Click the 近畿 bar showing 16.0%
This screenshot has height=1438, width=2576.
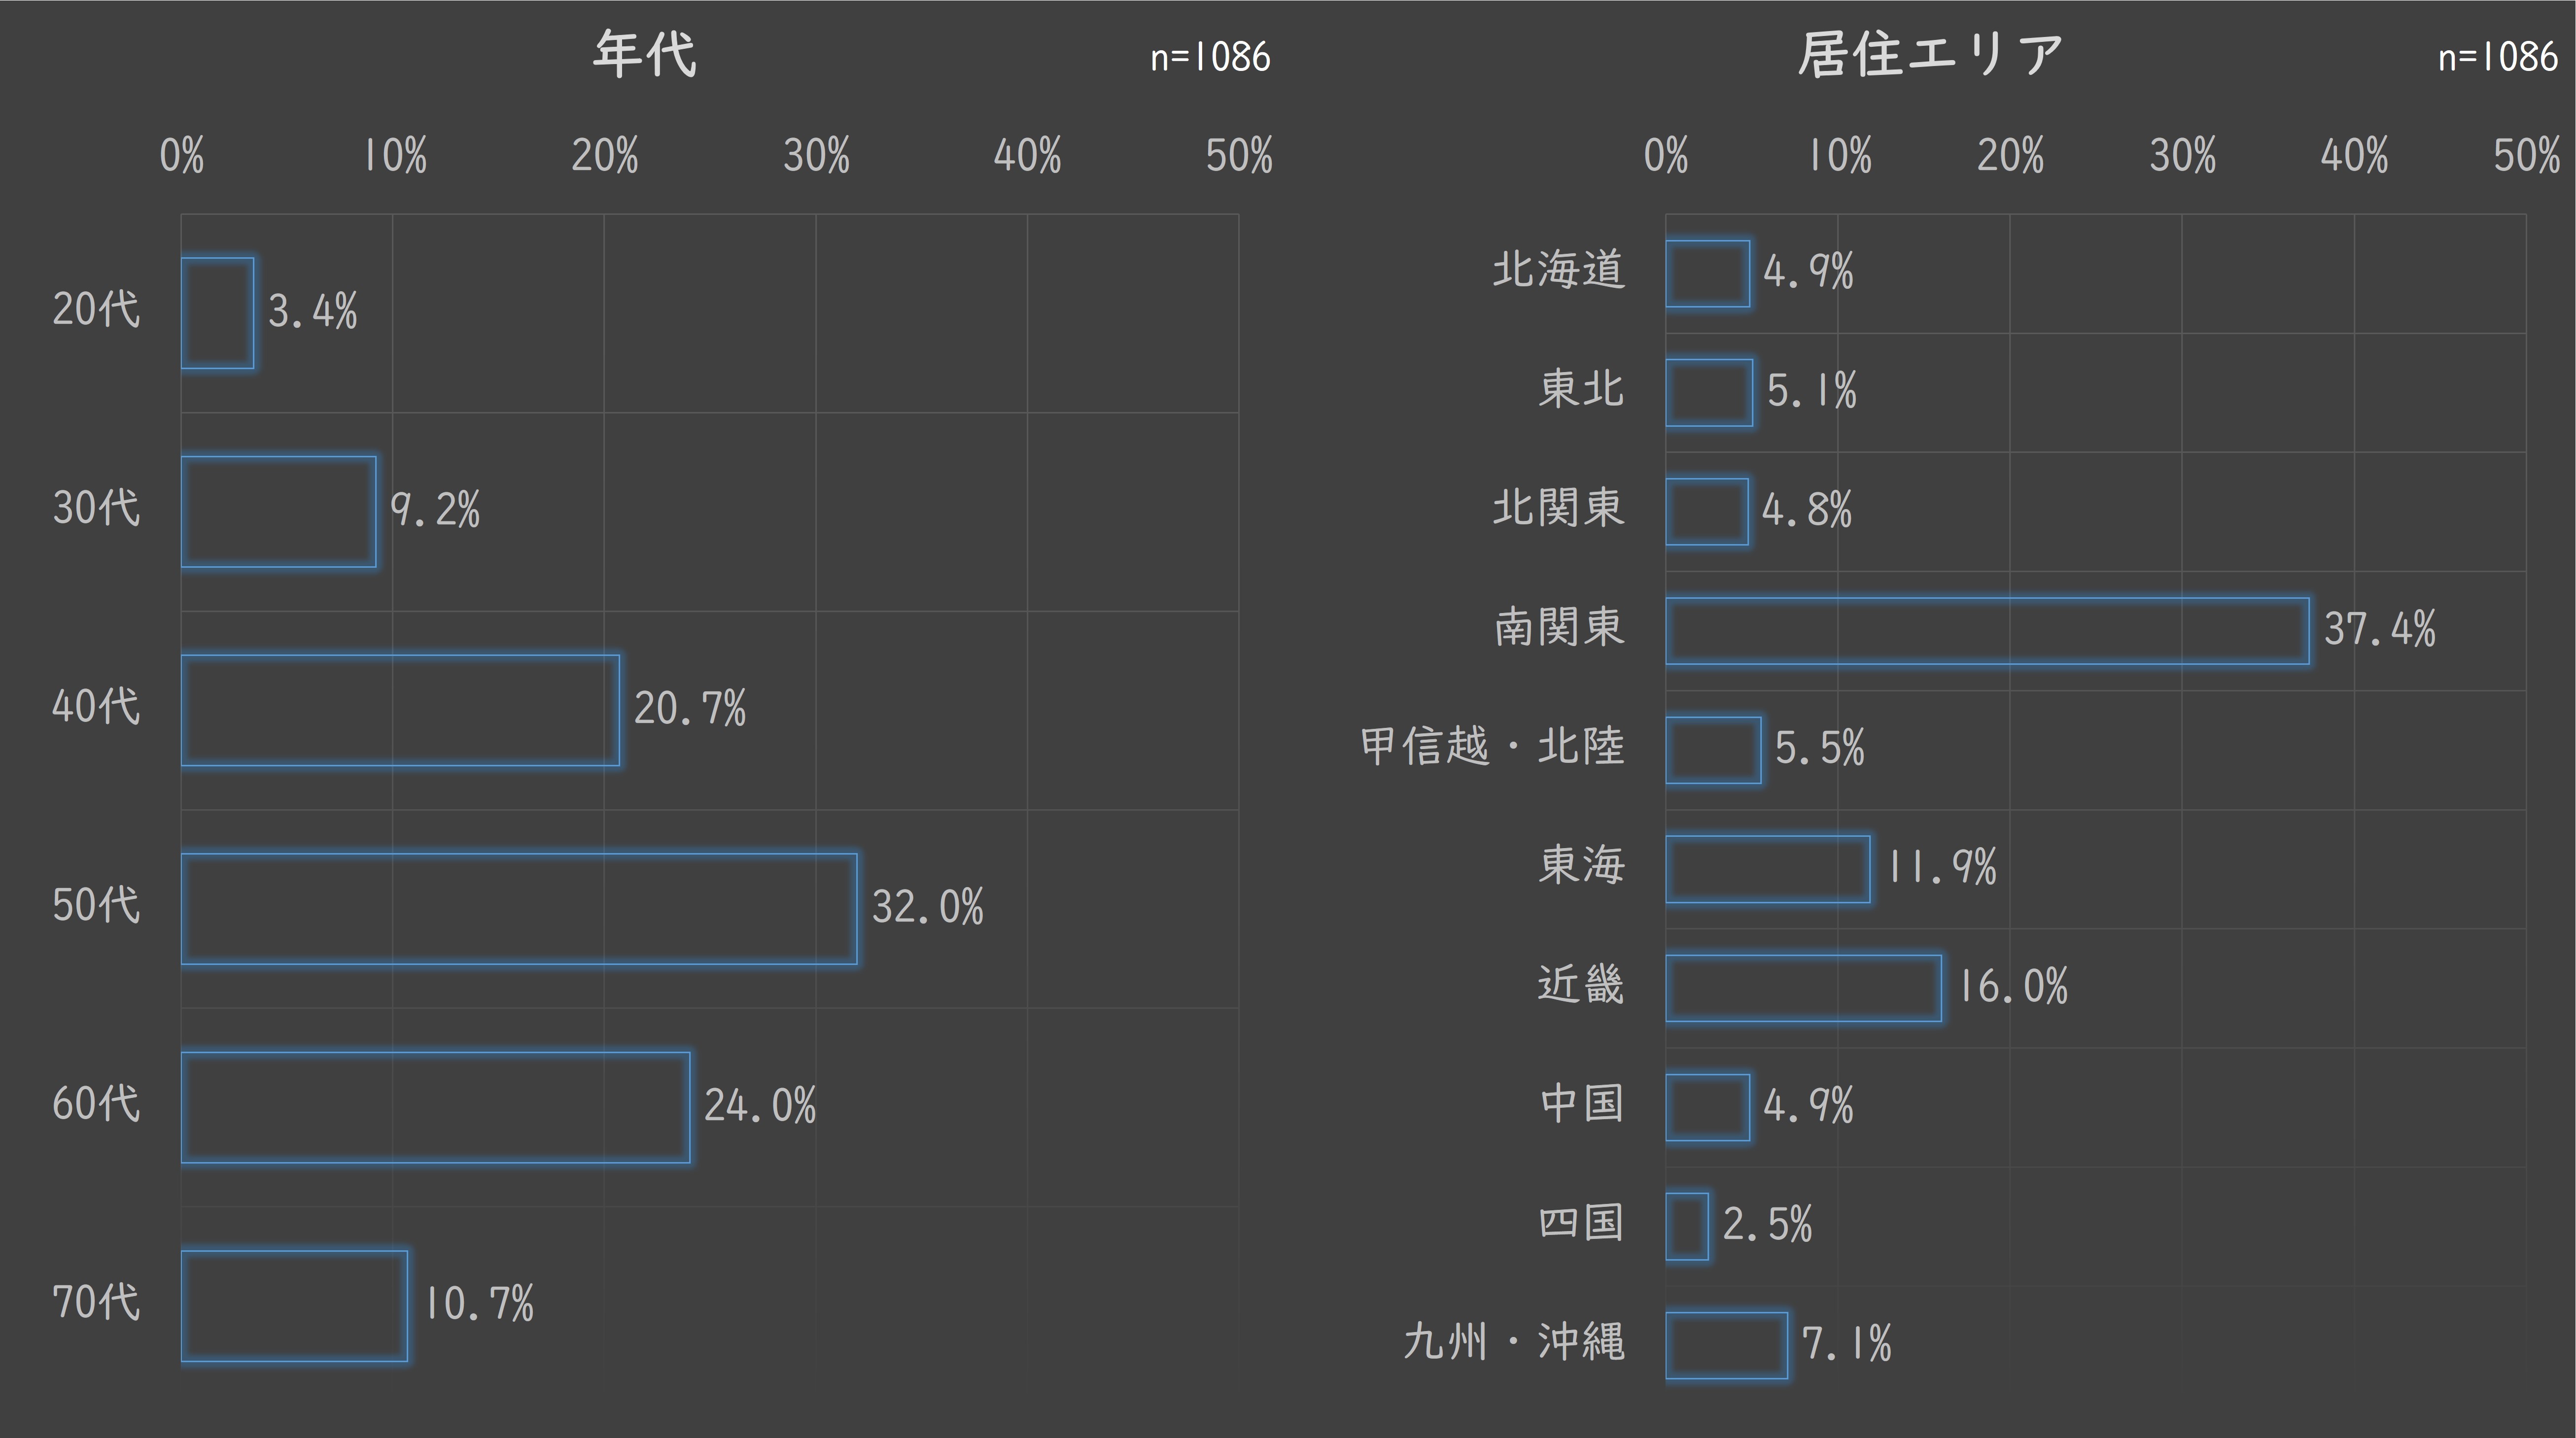[1803, 988]
